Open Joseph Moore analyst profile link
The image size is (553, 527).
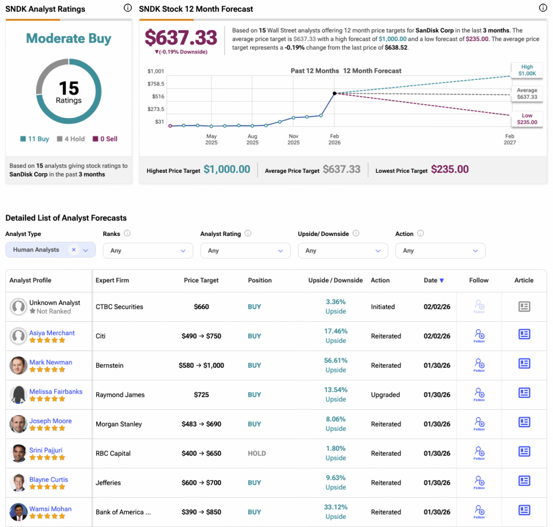coord(50,421)
